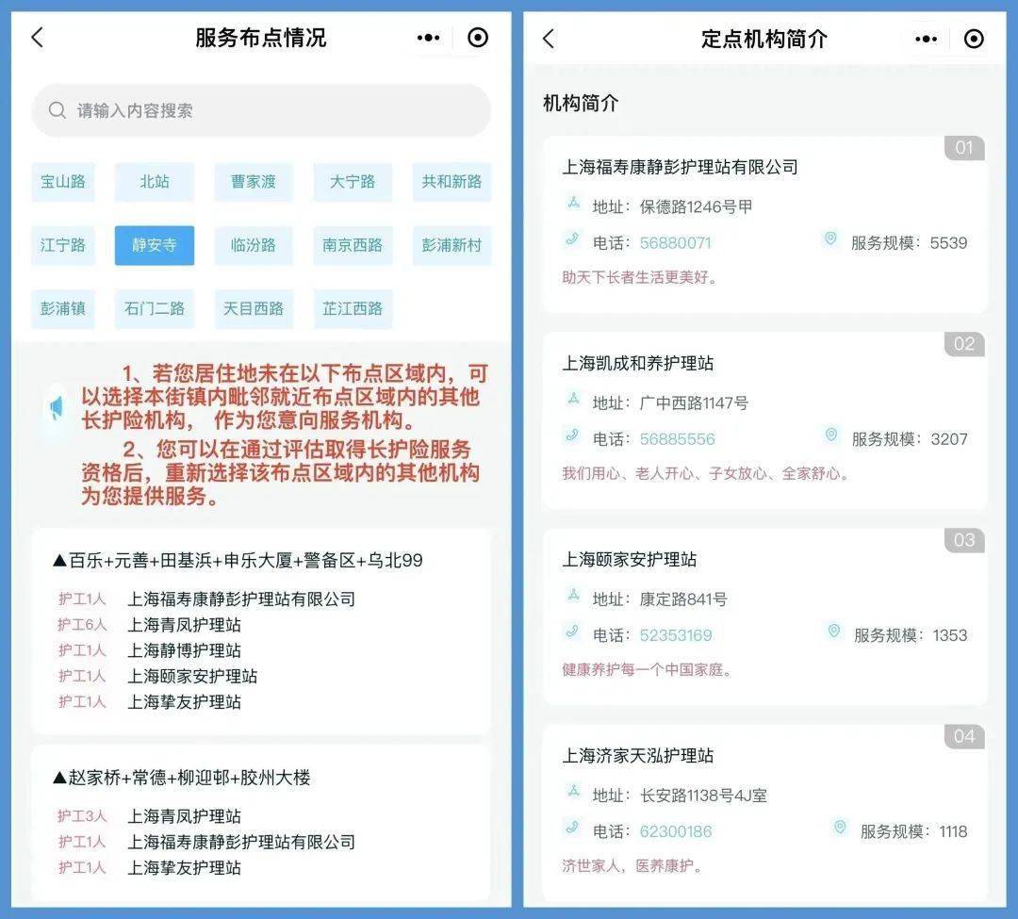Select 上海青凤护理站 in the service list
The width and height of the screenshot is (1018, 919).
pyautogui.click(x=184, y=624)
